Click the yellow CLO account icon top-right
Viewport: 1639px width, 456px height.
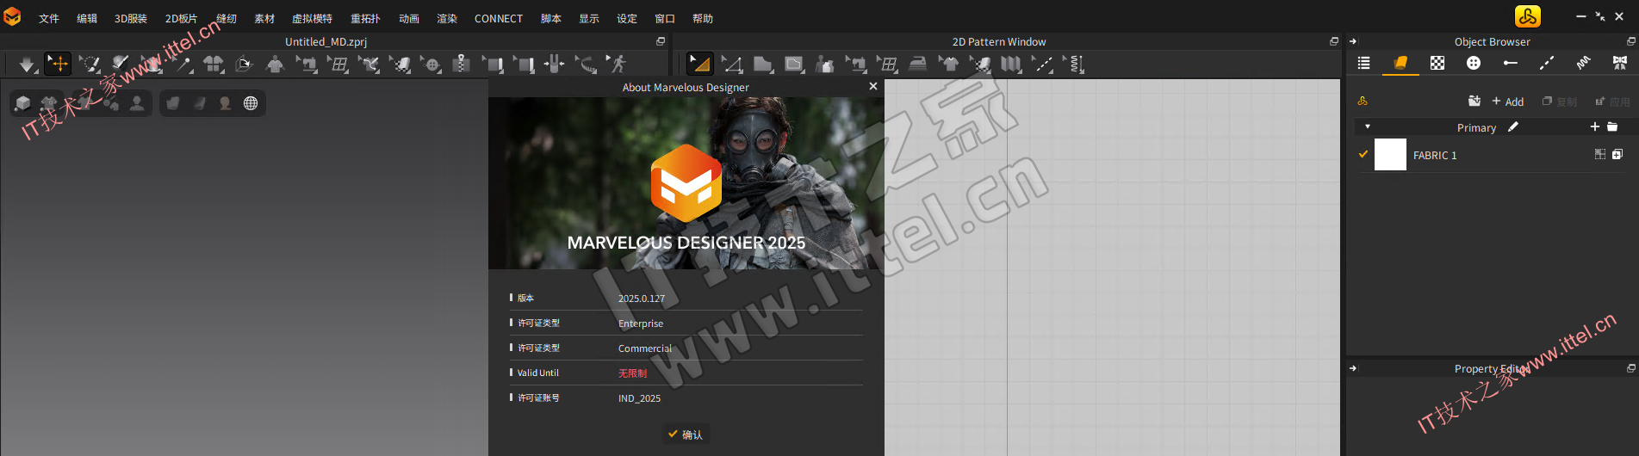[x=1528, y=16]
